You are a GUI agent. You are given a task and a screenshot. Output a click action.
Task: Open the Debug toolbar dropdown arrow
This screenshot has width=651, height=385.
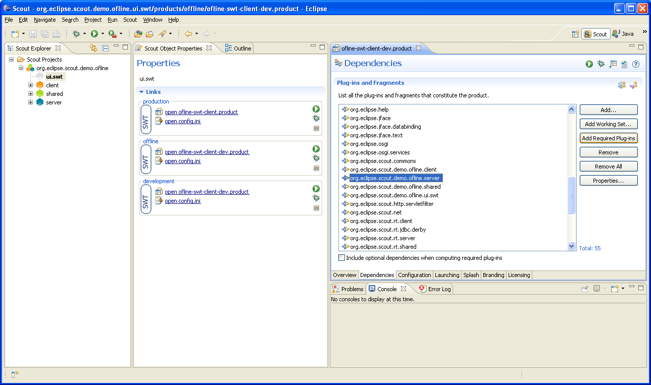[x=84, y=34]
